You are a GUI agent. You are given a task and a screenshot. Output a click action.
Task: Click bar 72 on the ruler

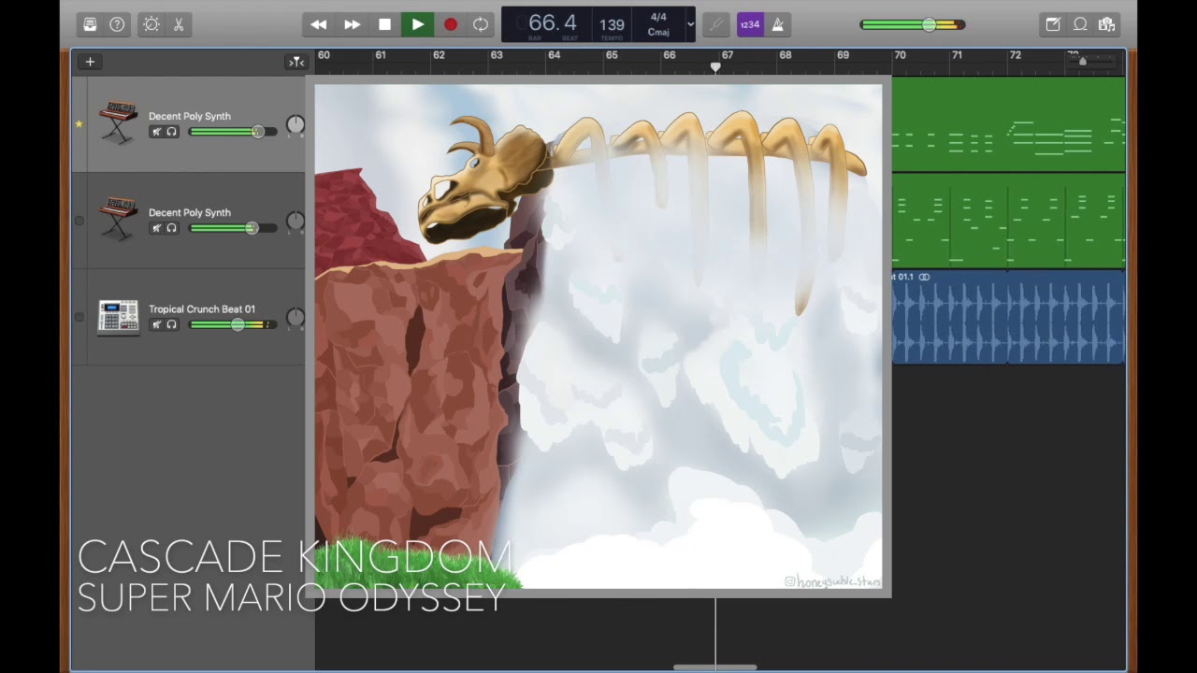click(x=1015, y=55)
